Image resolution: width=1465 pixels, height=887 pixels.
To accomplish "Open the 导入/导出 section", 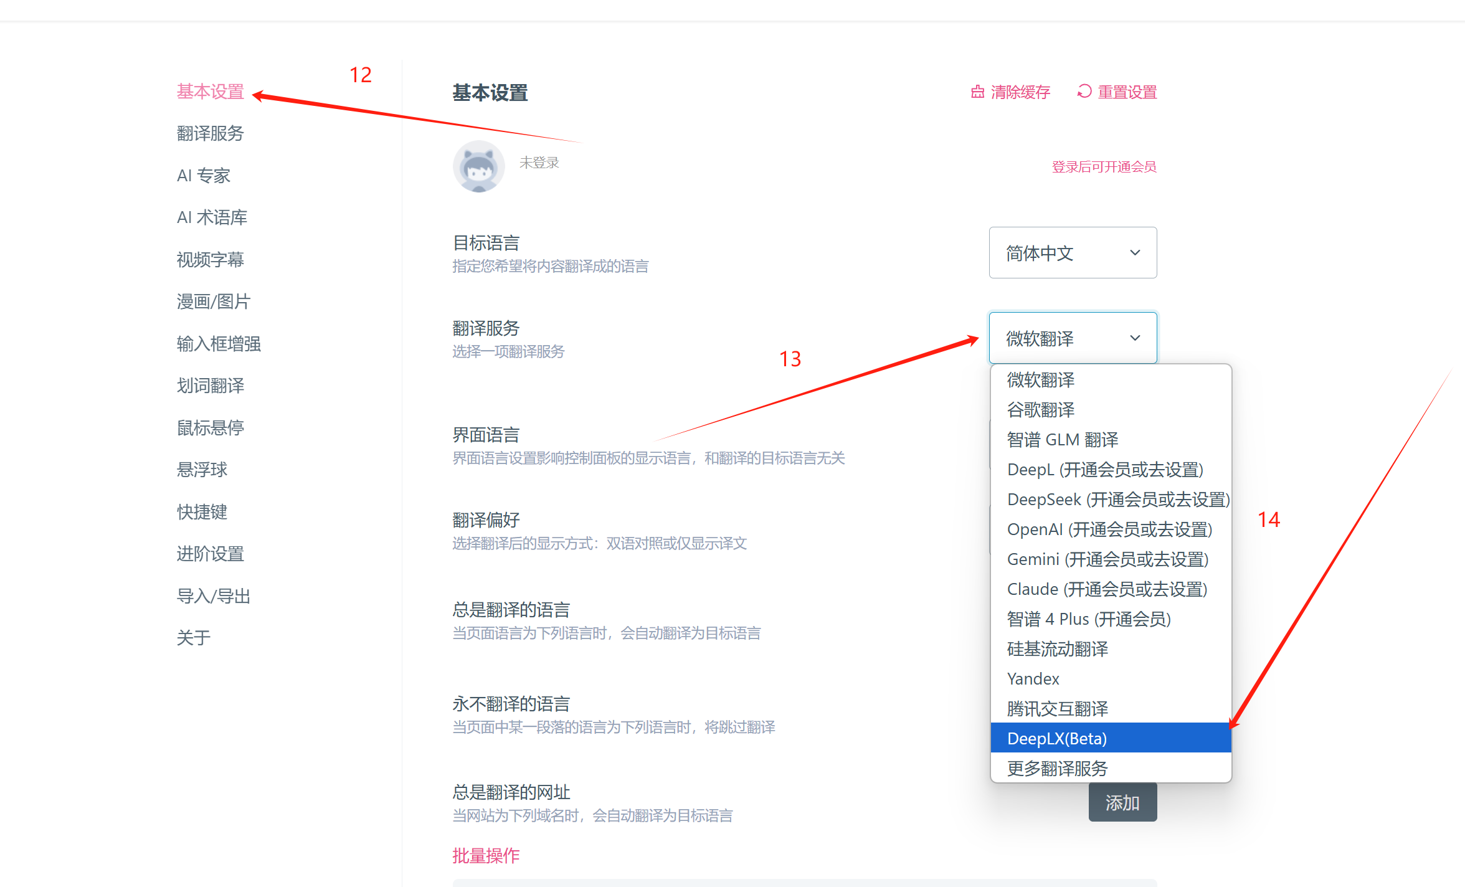I will (x=213, y=595).
